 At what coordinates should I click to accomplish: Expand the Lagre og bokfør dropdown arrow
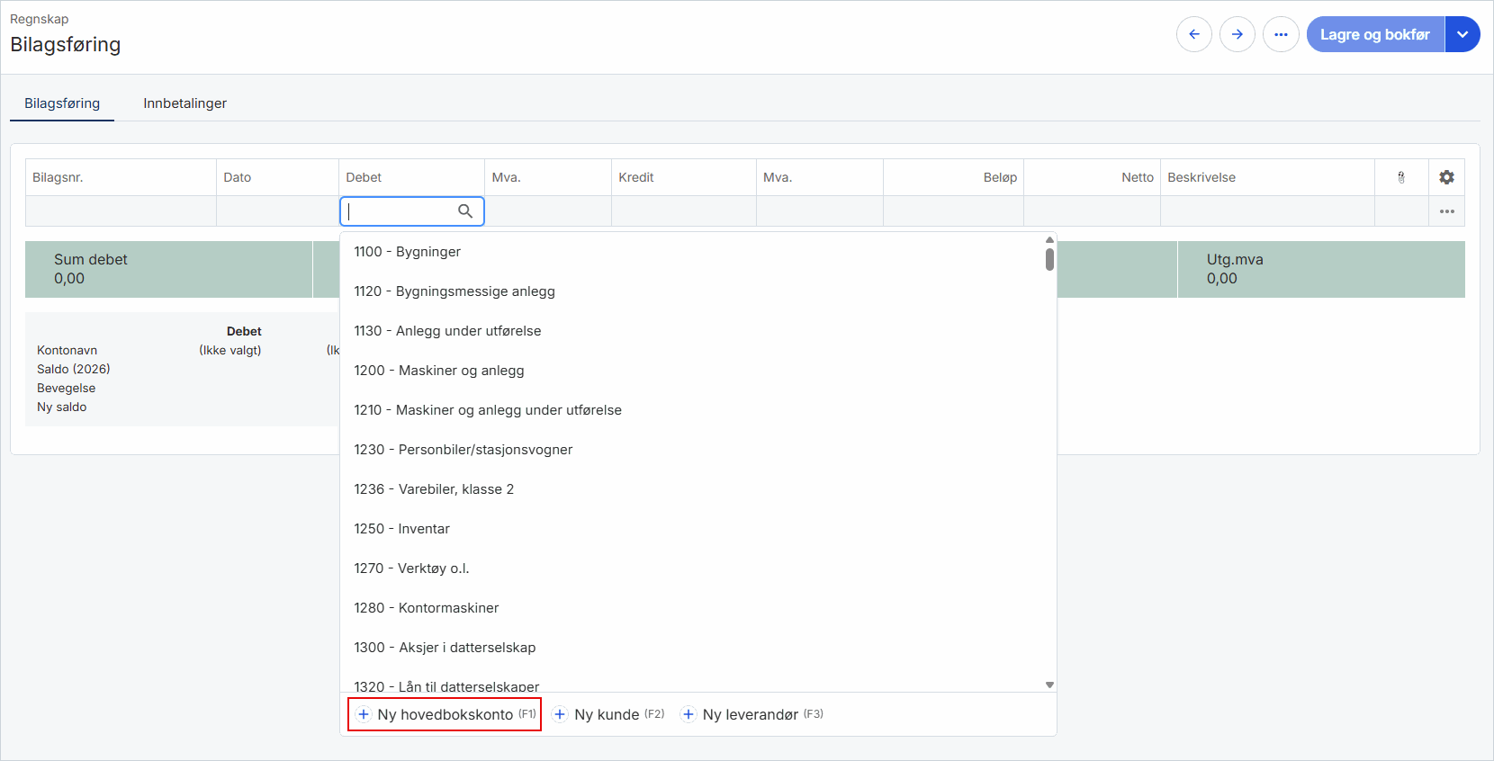[1462, 34]
